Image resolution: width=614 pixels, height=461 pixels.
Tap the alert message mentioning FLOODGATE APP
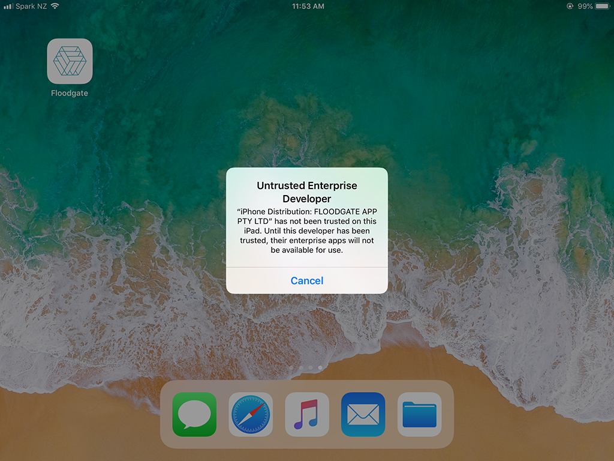point(307,231)
